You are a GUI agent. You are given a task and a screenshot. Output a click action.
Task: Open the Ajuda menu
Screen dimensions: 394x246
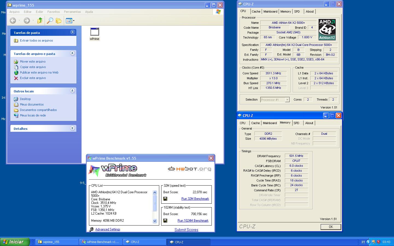pyautogui.click(x=89, y=12)
